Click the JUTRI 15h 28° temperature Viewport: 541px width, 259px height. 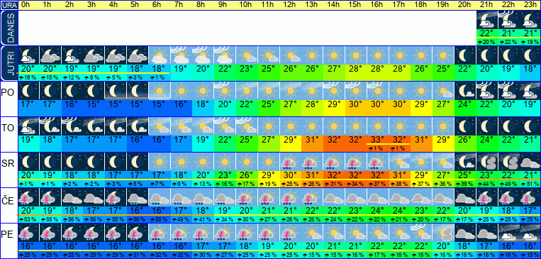tap(356, 69)
